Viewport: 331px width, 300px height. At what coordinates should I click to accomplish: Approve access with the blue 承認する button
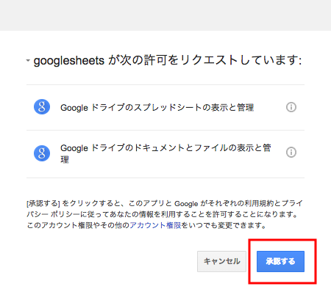280,261
